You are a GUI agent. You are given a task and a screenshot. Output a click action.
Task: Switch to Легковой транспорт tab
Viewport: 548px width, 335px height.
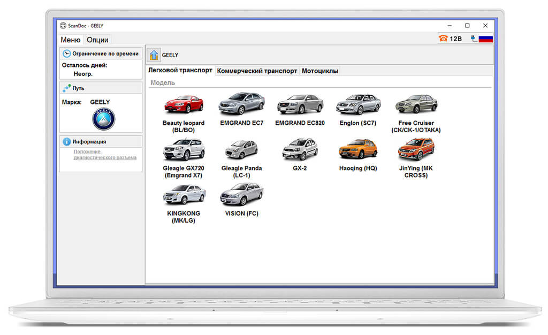[x=180, y=70]
